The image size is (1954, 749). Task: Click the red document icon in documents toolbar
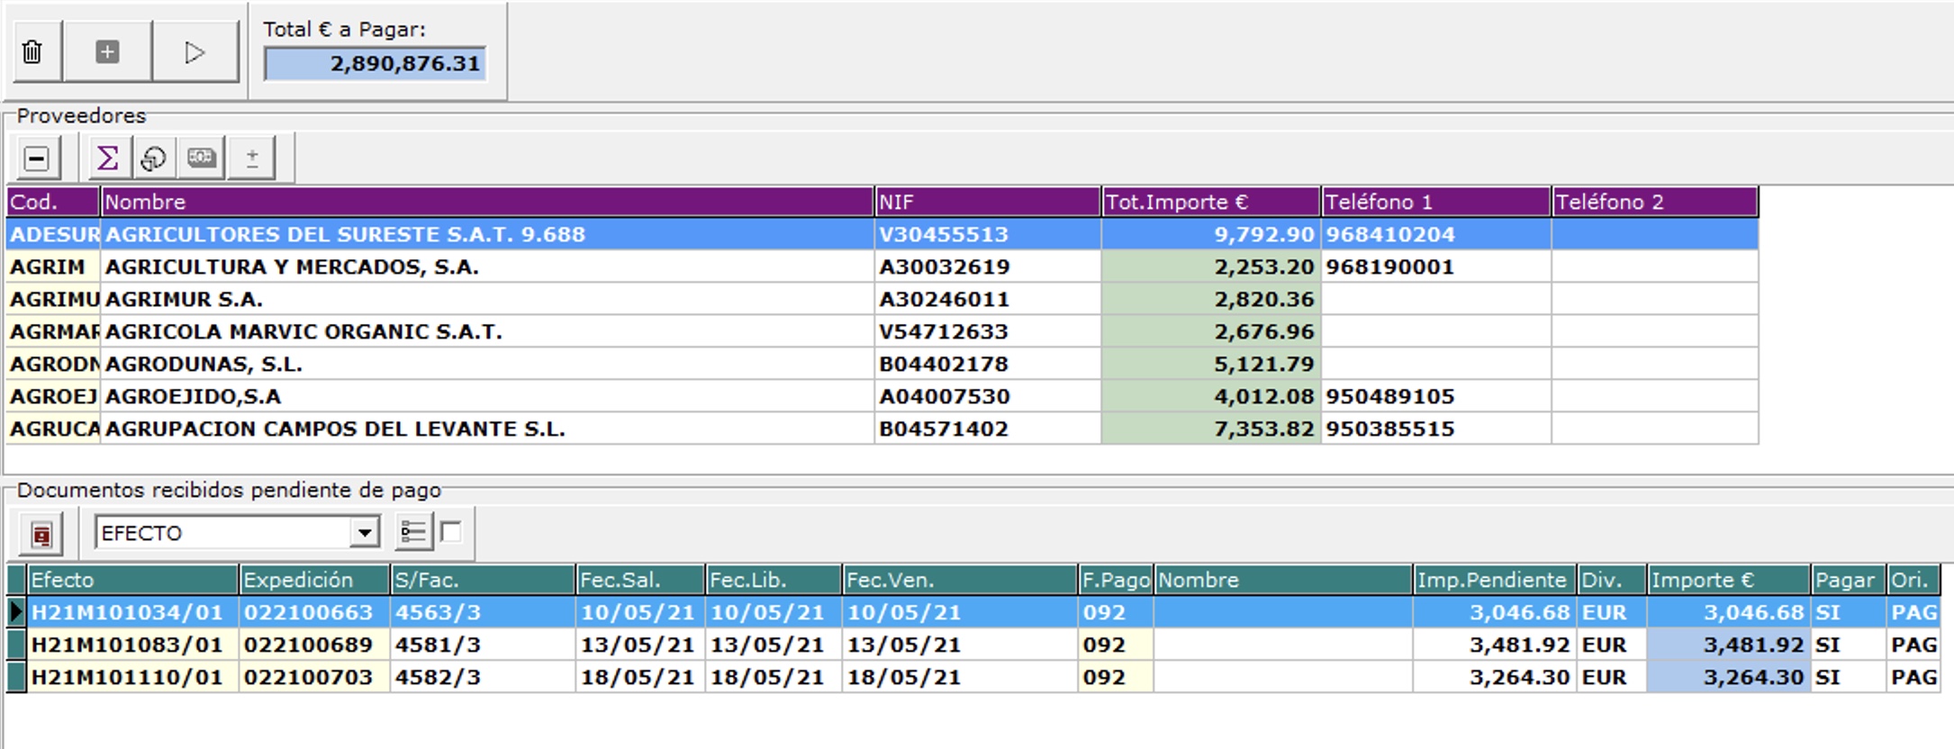click(41, 535)
